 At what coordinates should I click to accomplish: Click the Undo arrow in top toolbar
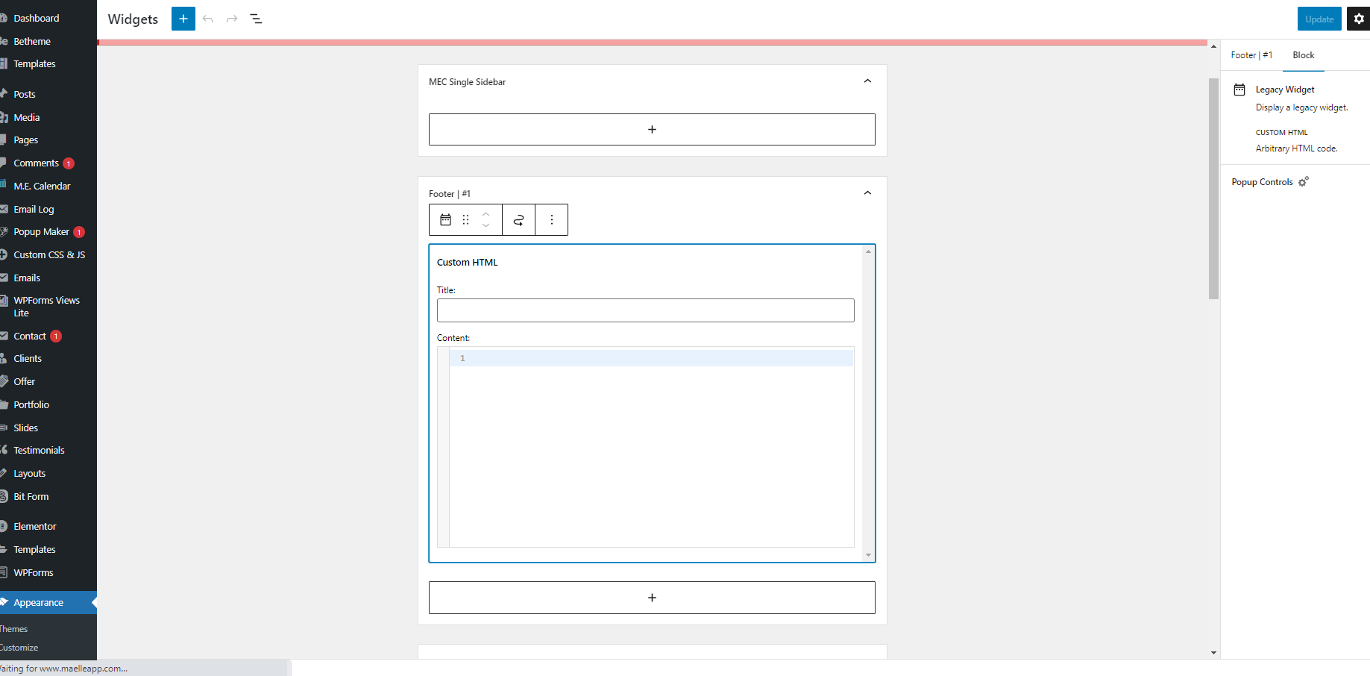point(208,19)
